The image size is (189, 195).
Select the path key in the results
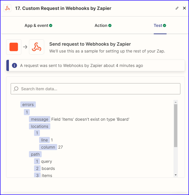(35, 154)
